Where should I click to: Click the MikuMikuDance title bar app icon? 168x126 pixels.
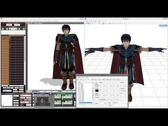click(1, 19)
